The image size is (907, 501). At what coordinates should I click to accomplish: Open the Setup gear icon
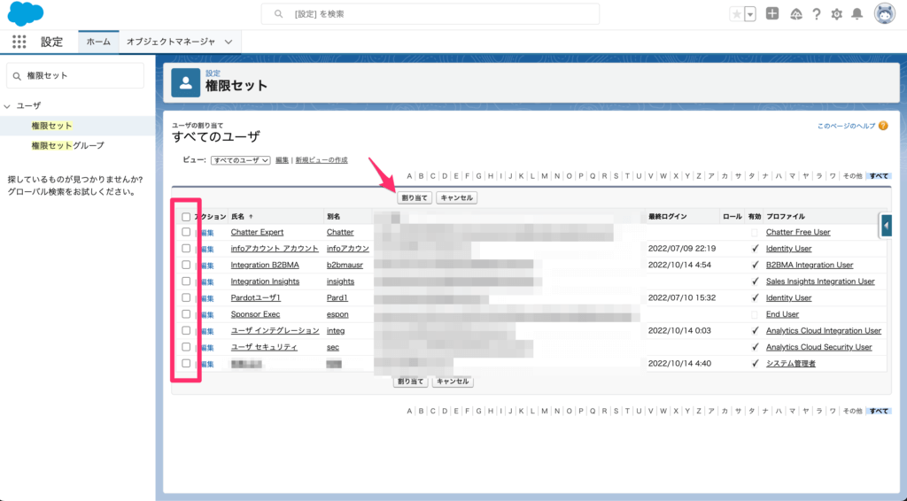tap(836, 14)
